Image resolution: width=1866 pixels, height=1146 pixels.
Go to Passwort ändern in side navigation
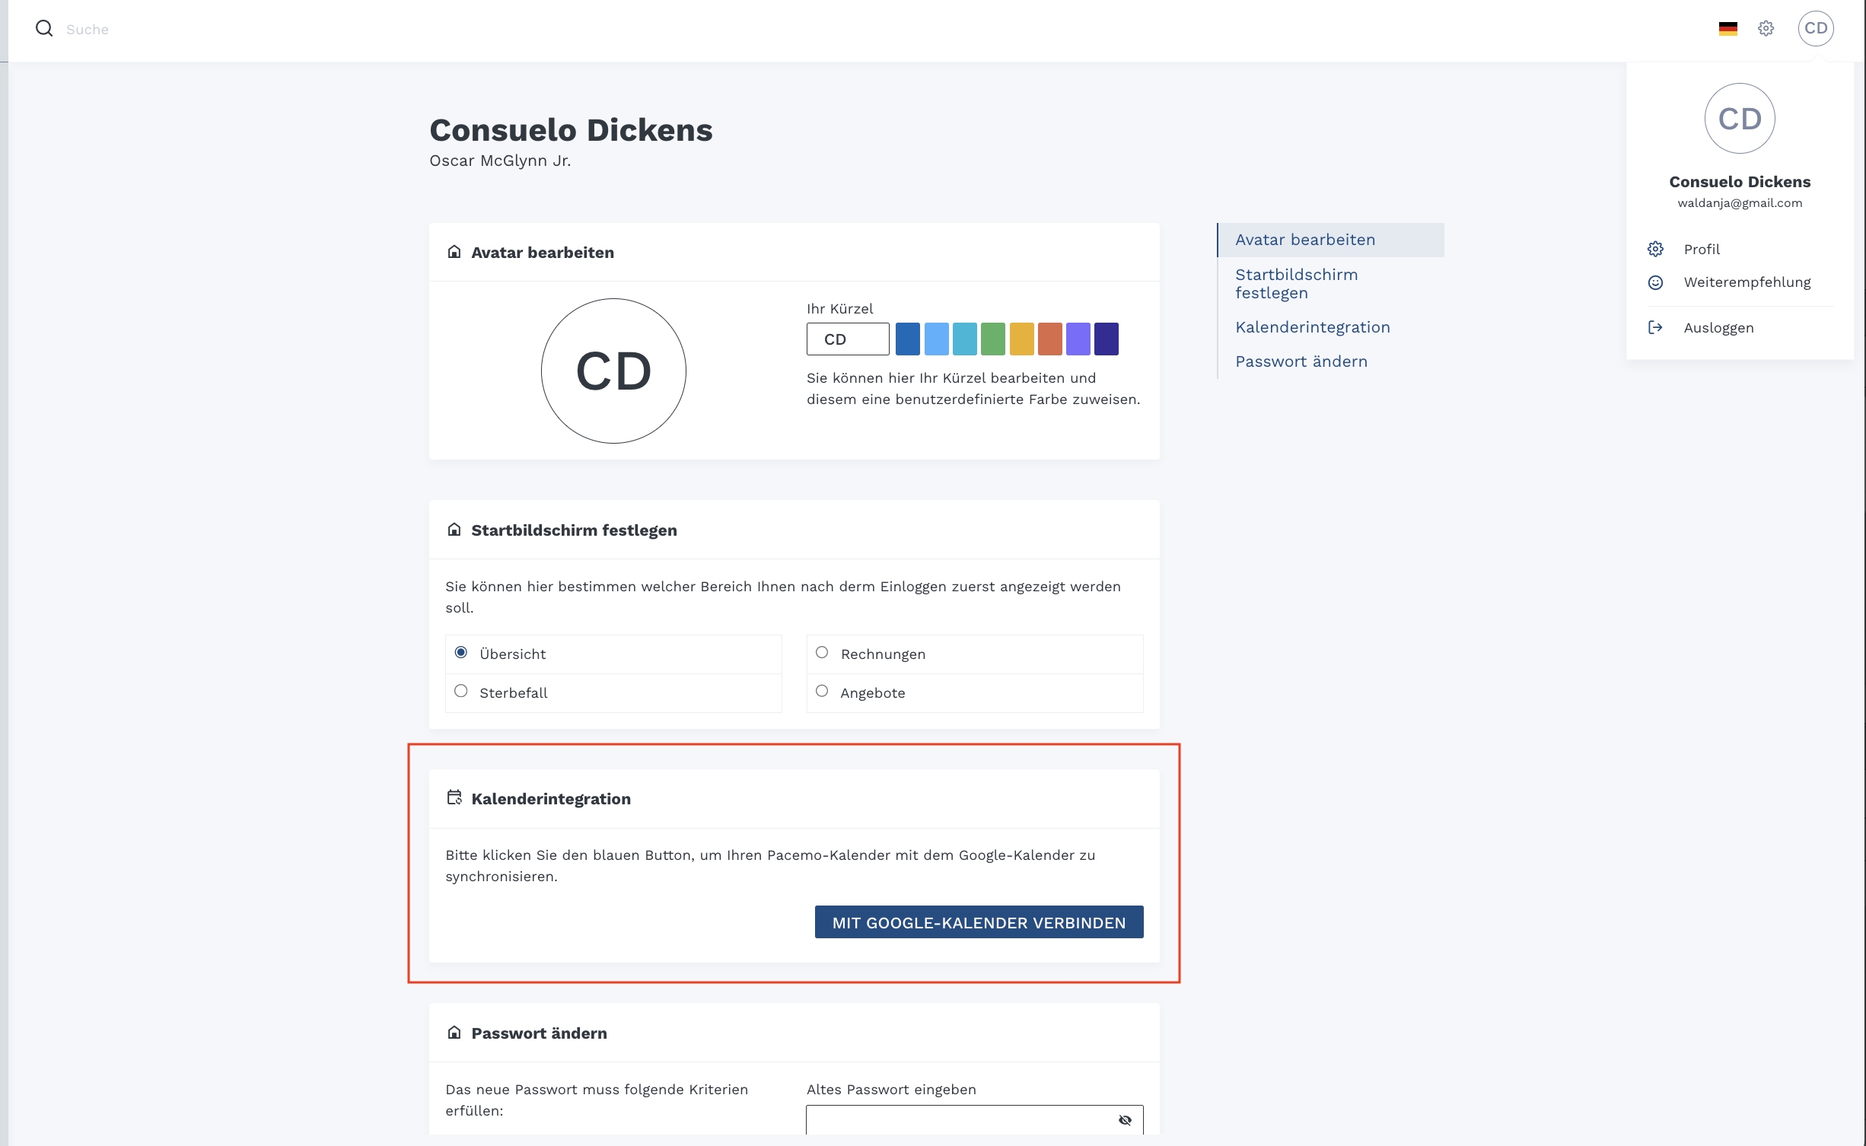click(1301, 361)
